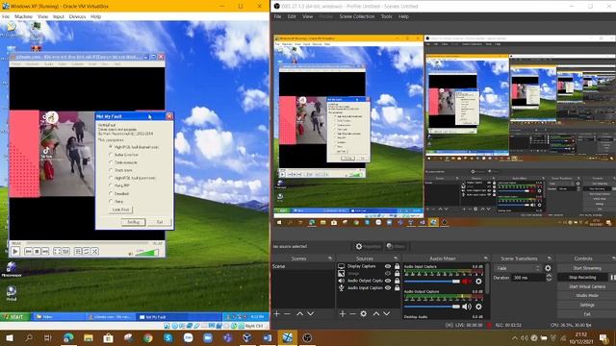Toggle visibility of Audio Input Capture source
The image size is (616, 346).
click(388, 288)
